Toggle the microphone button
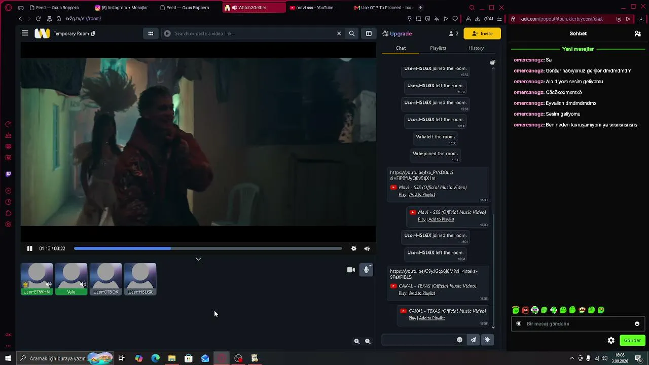649x365 pixels. [x=366, y=270]
